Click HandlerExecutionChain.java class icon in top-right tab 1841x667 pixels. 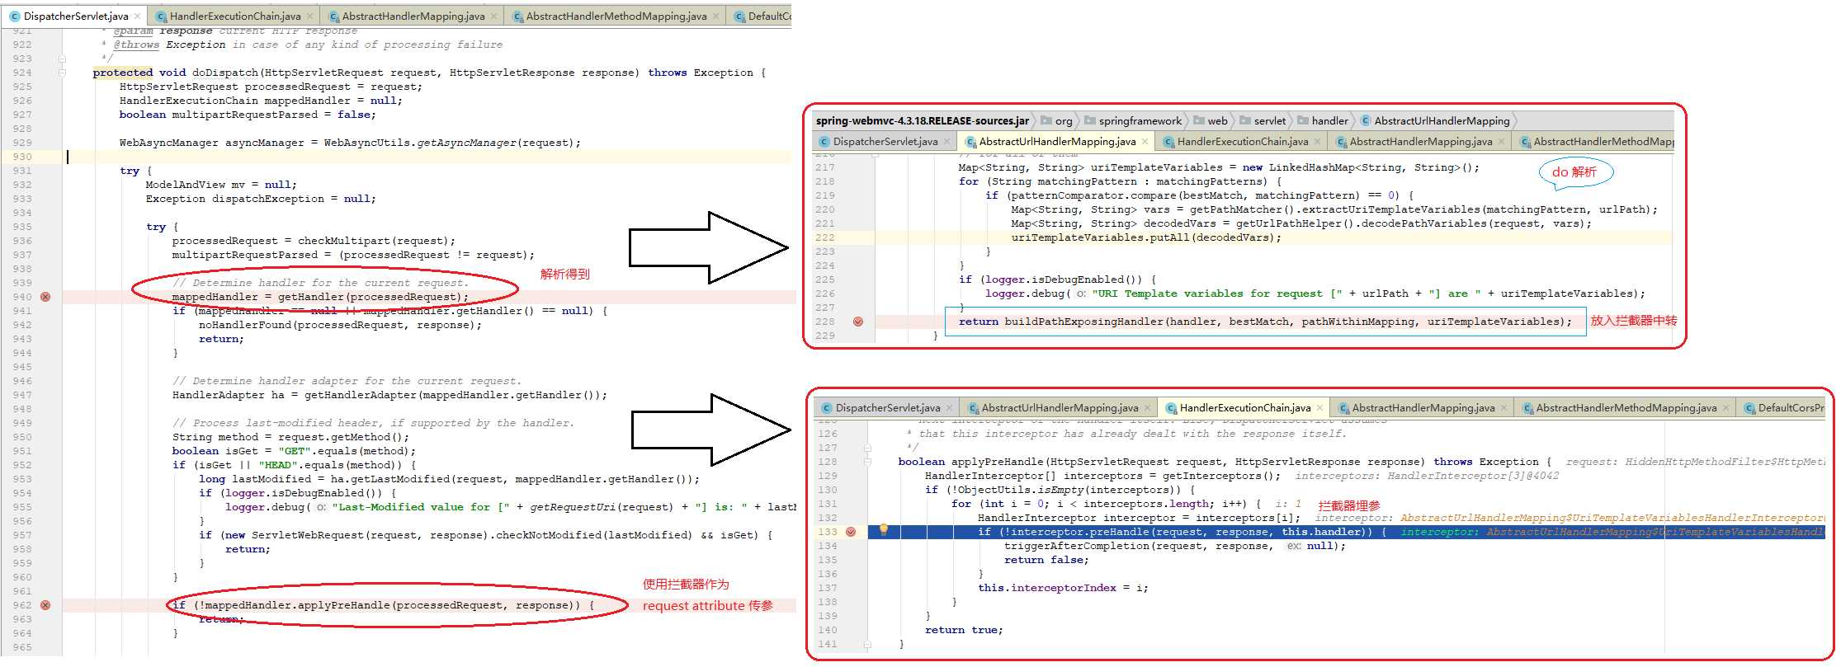(x=1168, y=142)
